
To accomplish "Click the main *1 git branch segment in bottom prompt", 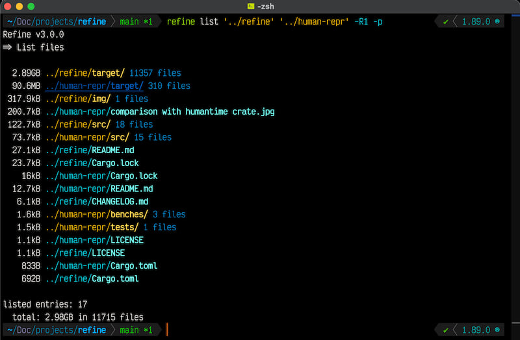I will pos(136,330).
